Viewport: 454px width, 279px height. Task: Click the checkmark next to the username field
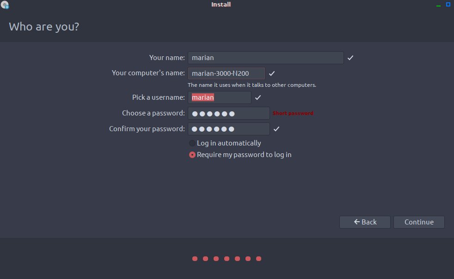(x=258, y=97)
